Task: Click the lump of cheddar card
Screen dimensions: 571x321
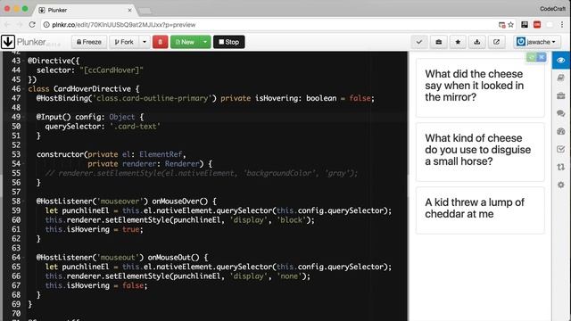Action: click(480, 210)
